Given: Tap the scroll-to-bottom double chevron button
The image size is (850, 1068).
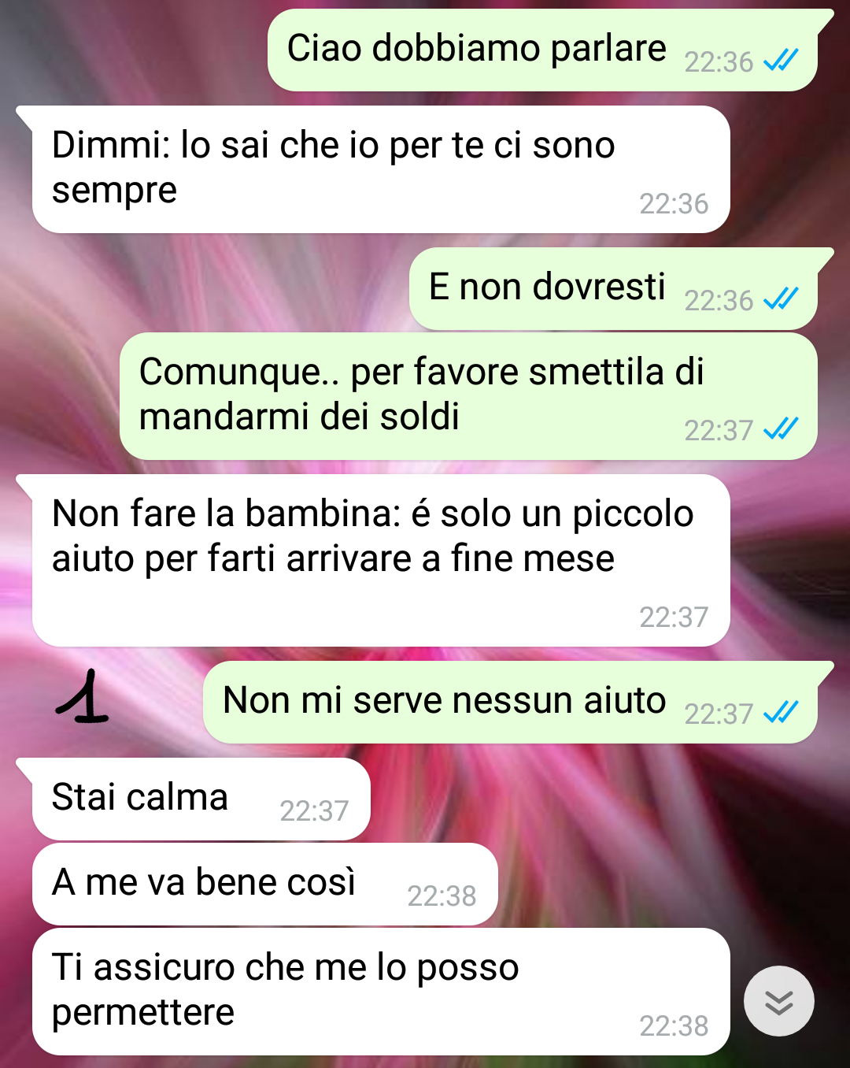Looking at the screenshot, I should click(778, 1001).
